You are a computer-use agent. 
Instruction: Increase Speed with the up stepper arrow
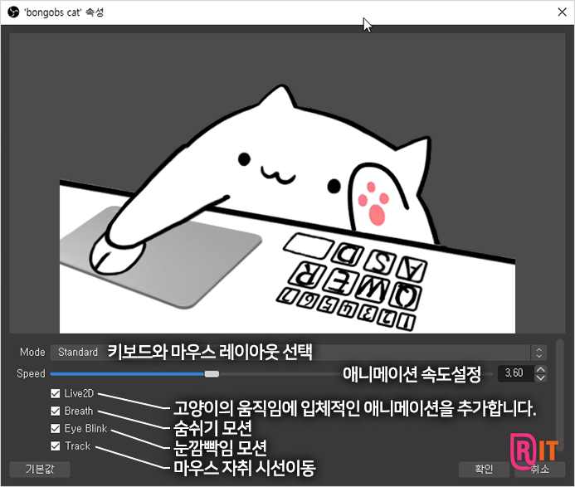point(540,369)
